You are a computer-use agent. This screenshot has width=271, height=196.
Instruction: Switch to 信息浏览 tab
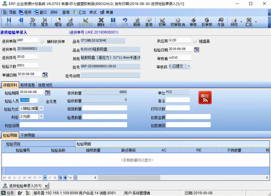(45, 85)
